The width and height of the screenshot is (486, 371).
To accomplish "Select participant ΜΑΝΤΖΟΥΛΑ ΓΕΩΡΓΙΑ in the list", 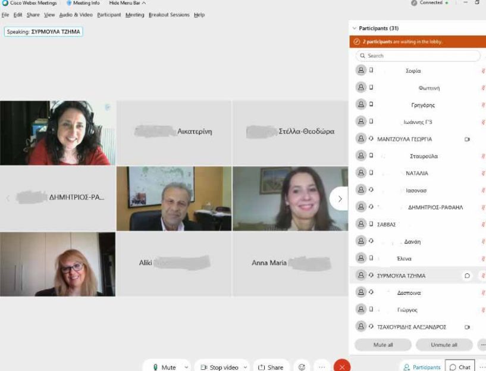I will pos(418,139).
